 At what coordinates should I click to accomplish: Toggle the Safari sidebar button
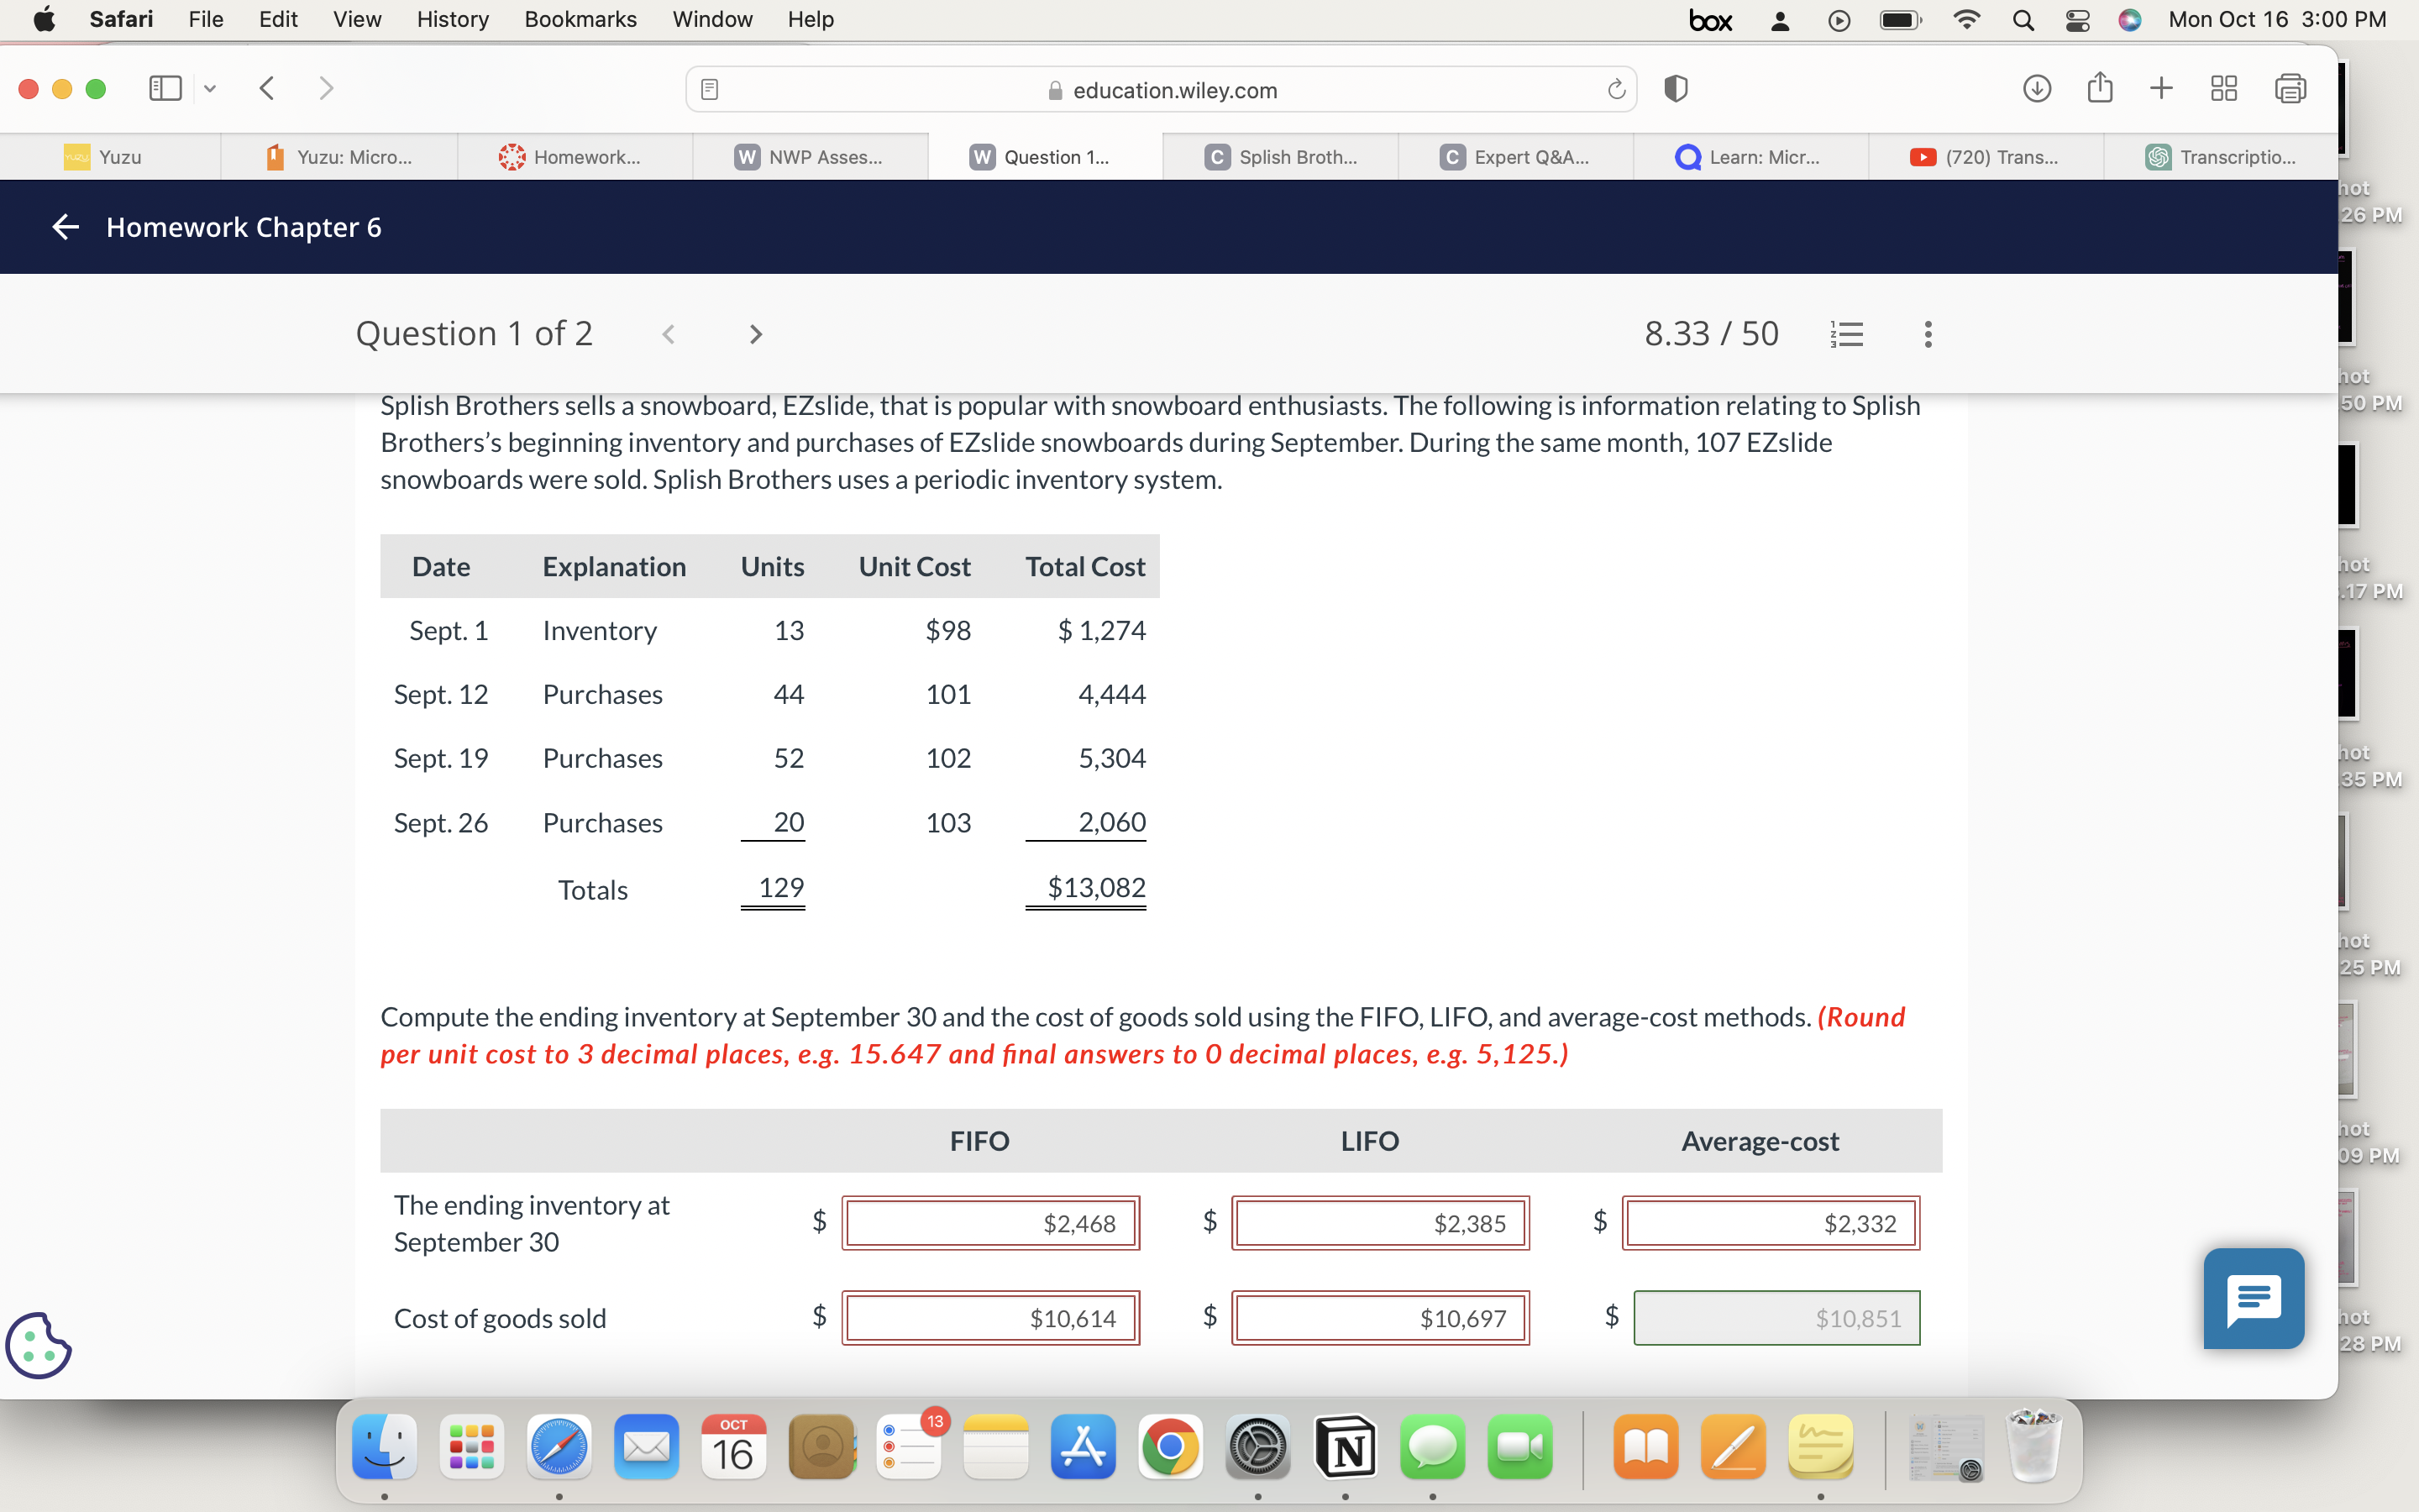point(165,89)
